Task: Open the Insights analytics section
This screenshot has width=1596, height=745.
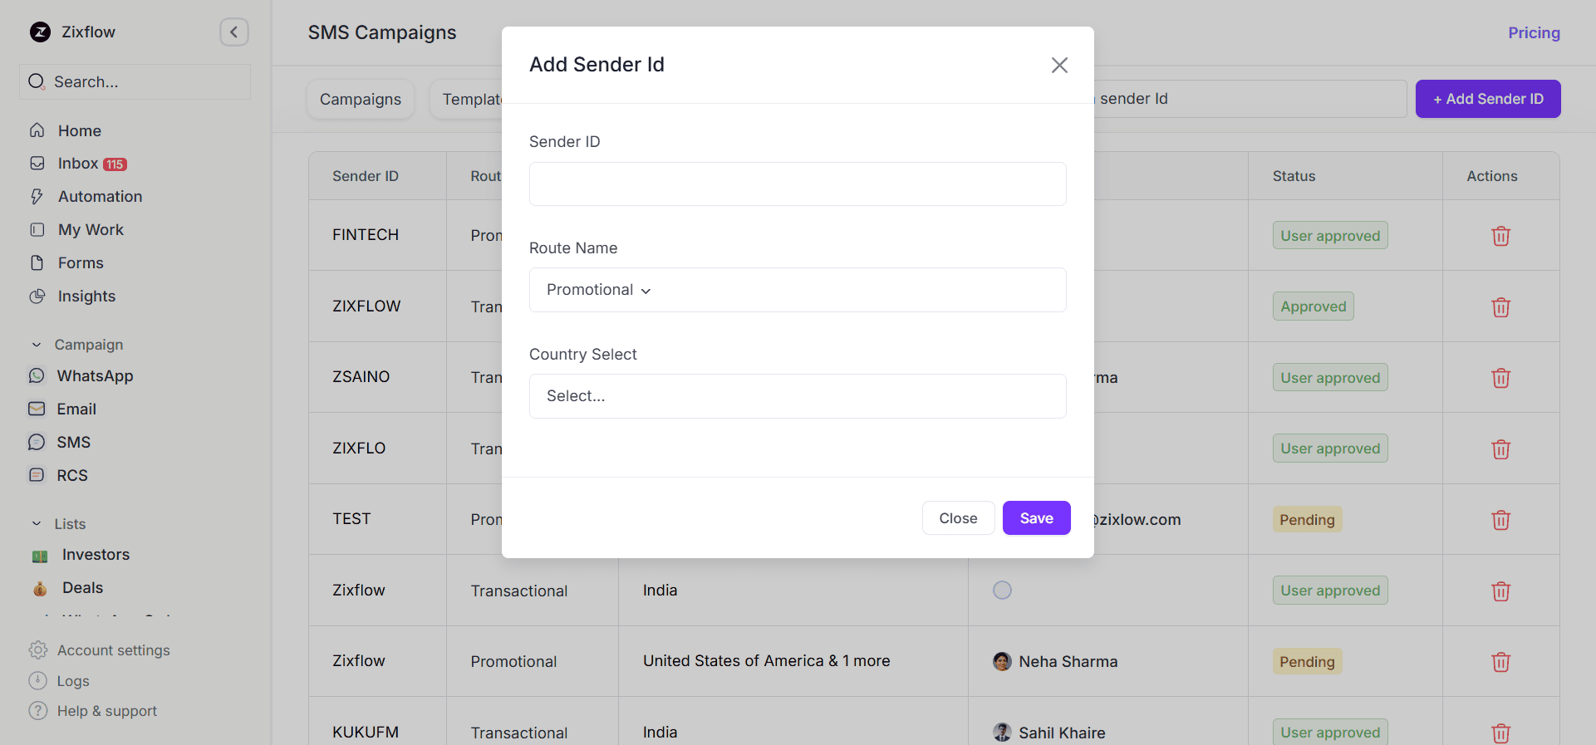Action: click(86, 296)
